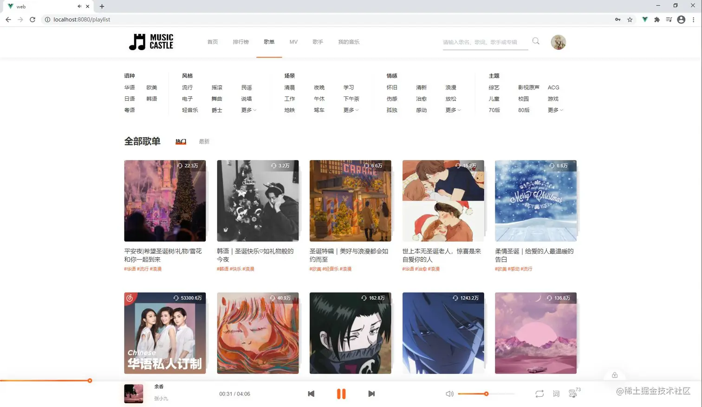Mute the volume speaker icon
The height and width of the screenshot is (407, 702).
point(449,394)
